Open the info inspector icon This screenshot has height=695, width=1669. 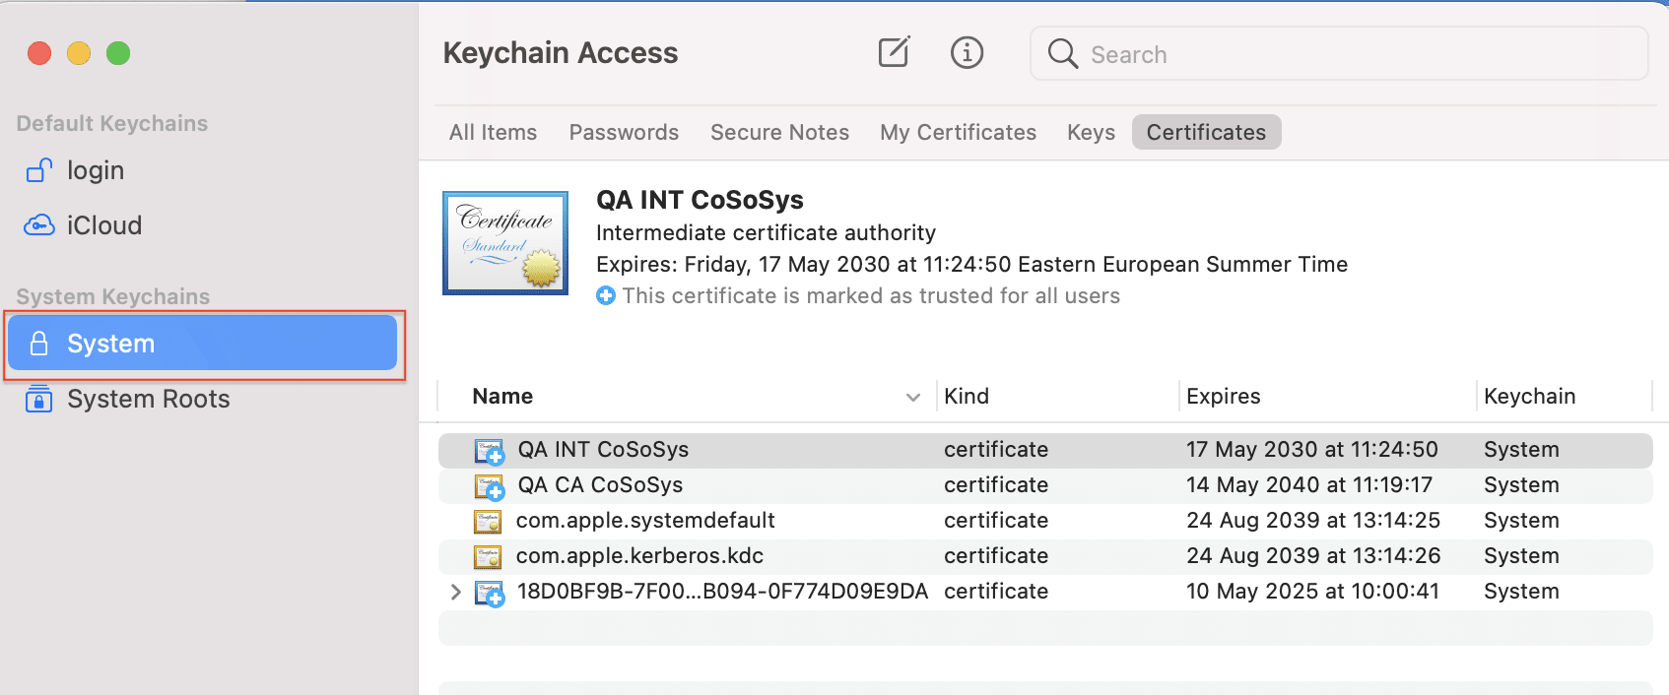click(967, 52)
